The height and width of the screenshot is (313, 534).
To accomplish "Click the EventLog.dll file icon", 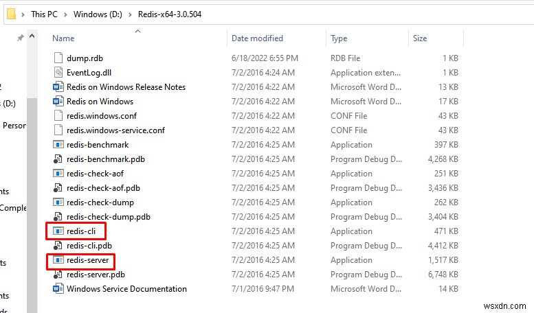I will (x=58, y=73).
